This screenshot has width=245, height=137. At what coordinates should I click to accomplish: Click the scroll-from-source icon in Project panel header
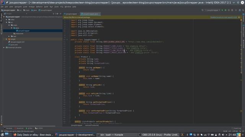[54, 14]
